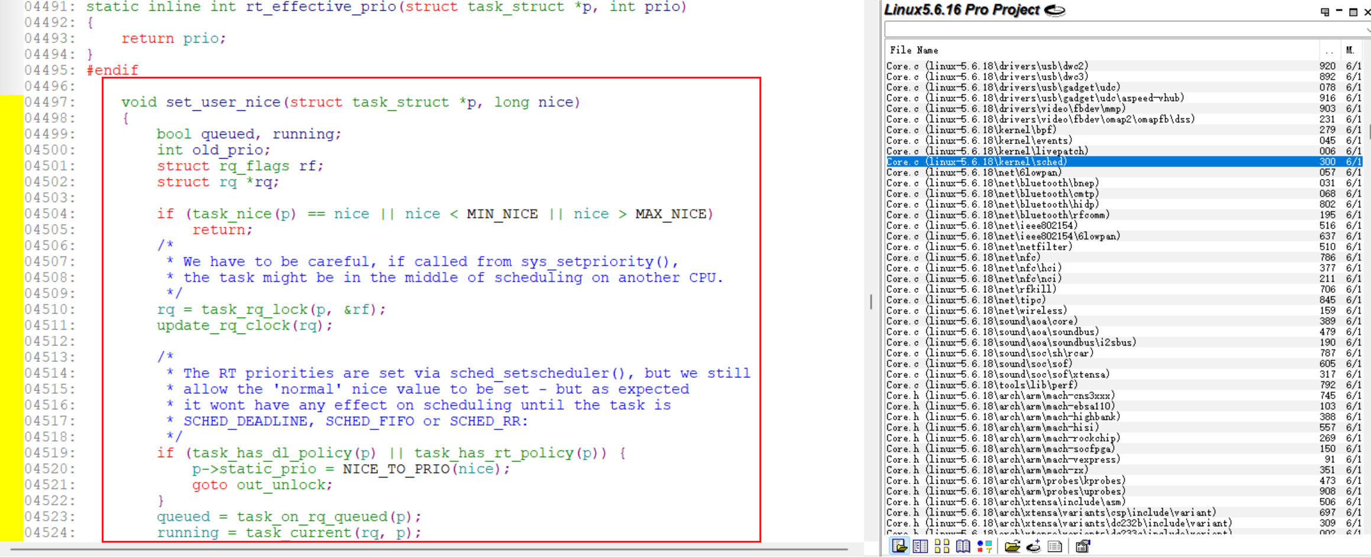The height and width of the screenshot is (558, 1371).
Task: Click line number 04500 in the gutter
Action: pos(50,150)
